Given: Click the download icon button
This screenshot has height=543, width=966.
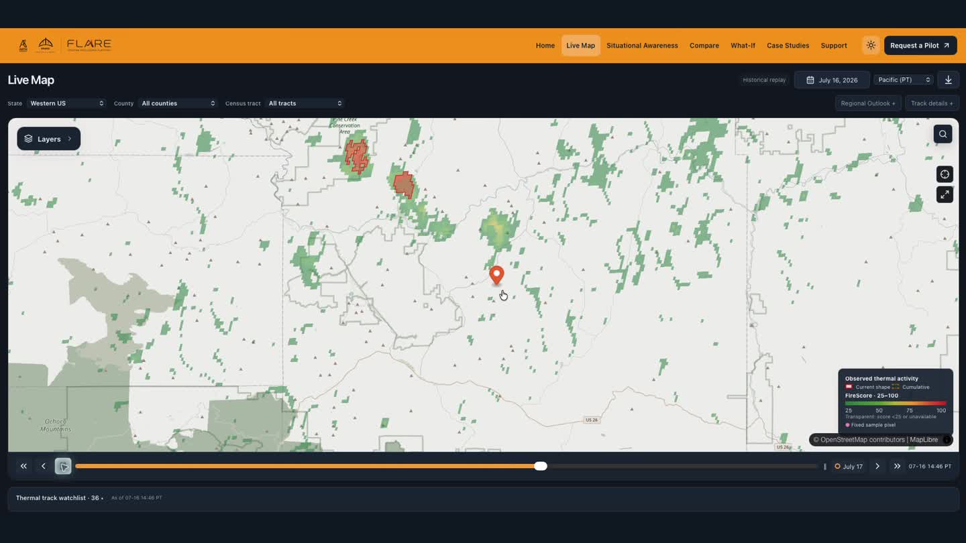Looking at the screenshot, I should coord(948,80).
